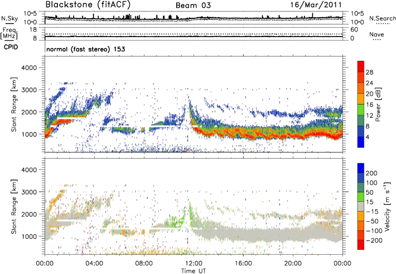The image size is (396, 274).
Task: Click the "-15" tick on the Velocity scale
Action: click(372, 212)
